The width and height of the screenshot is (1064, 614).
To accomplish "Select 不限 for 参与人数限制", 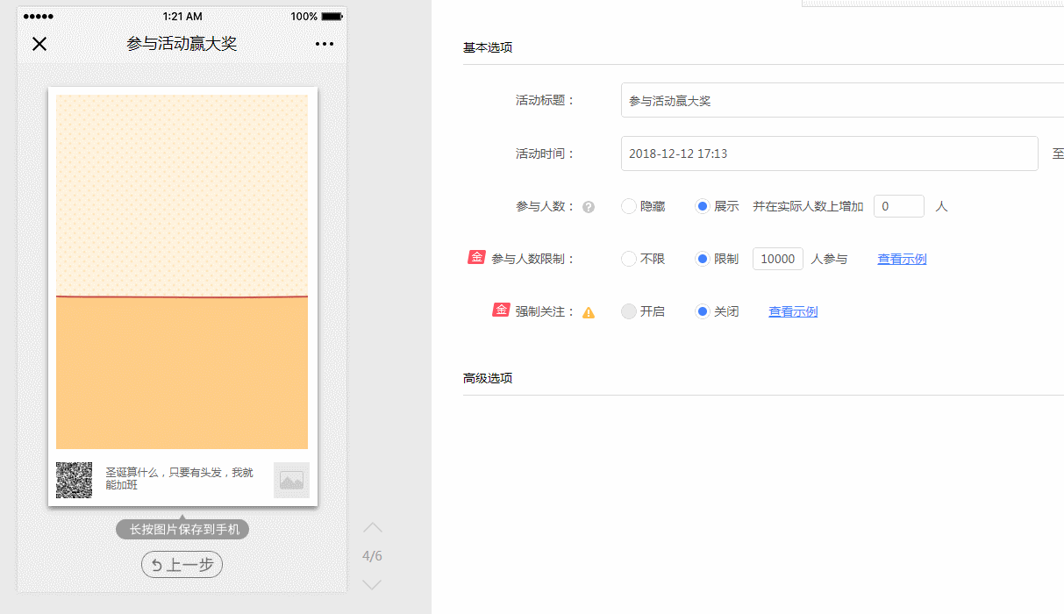I will [x=628, y=259].
